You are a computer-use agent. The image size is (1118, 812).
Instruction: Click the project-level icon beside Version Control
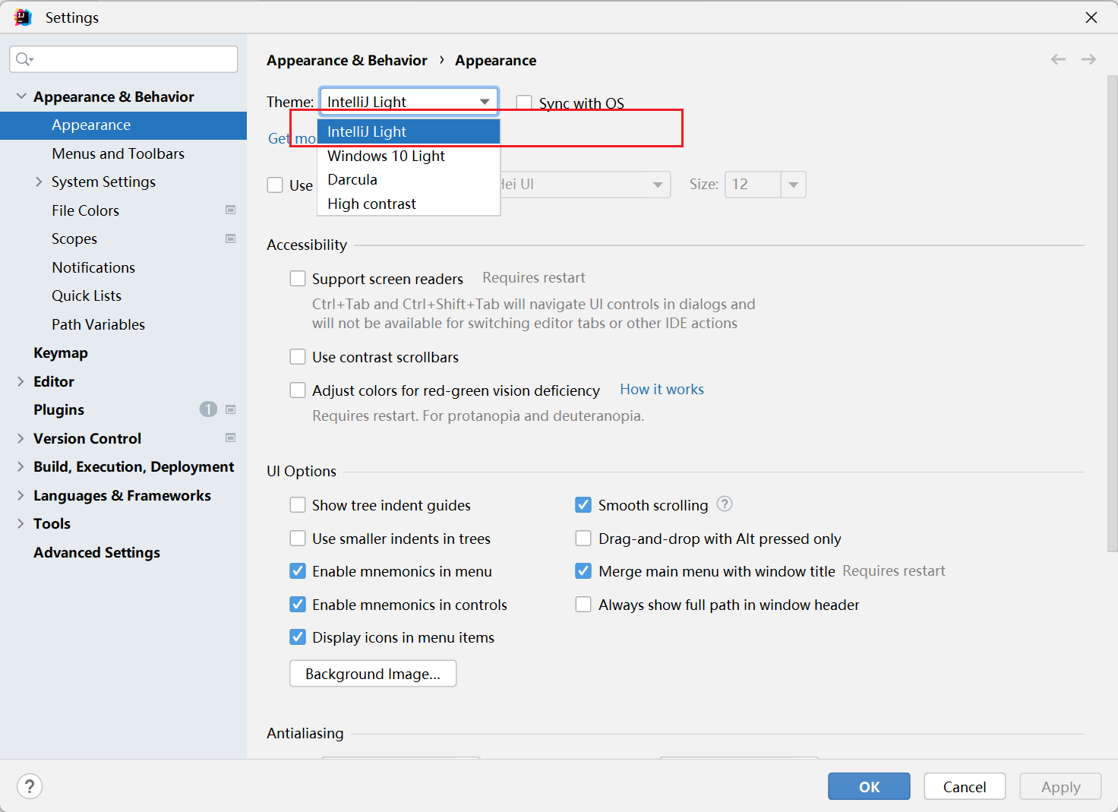[x=230, y=438]
